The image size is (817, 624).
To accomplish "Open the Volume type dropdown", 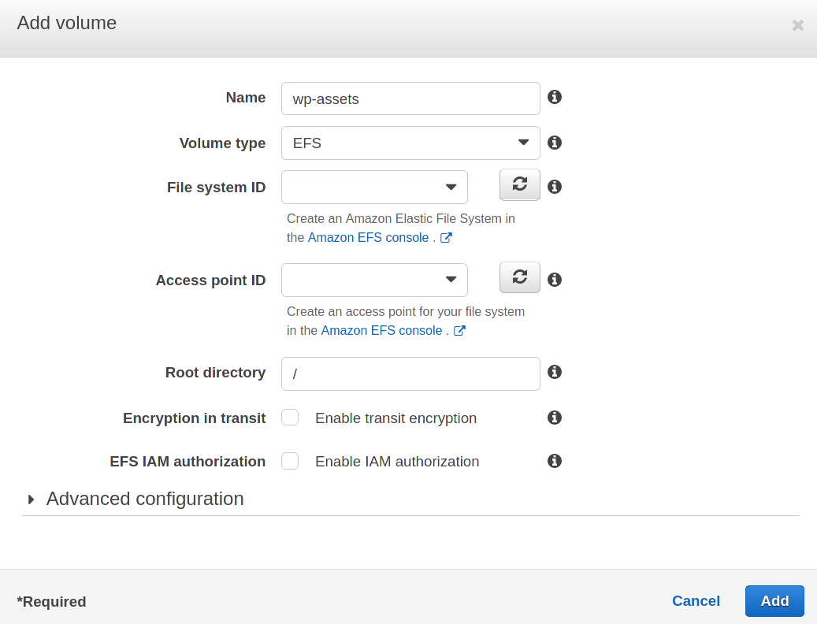I will click(410, 143).
